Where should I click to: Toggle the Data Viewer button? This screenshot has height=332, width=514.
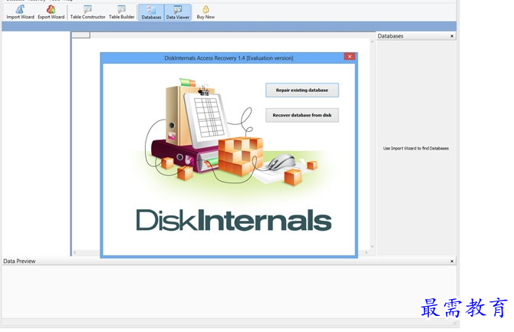point(178,12)
